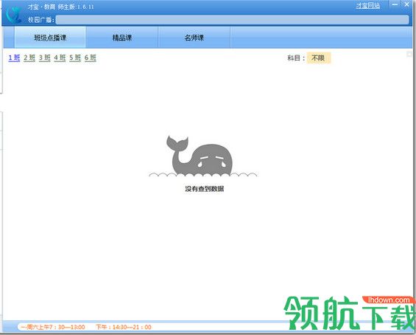Open the 才宝网站 link
The image size is (416, 335).
pos(367,6)
